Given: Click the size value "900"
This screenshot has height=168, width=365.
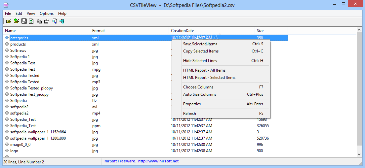Looking at the screenshot, I should point(260,151).
